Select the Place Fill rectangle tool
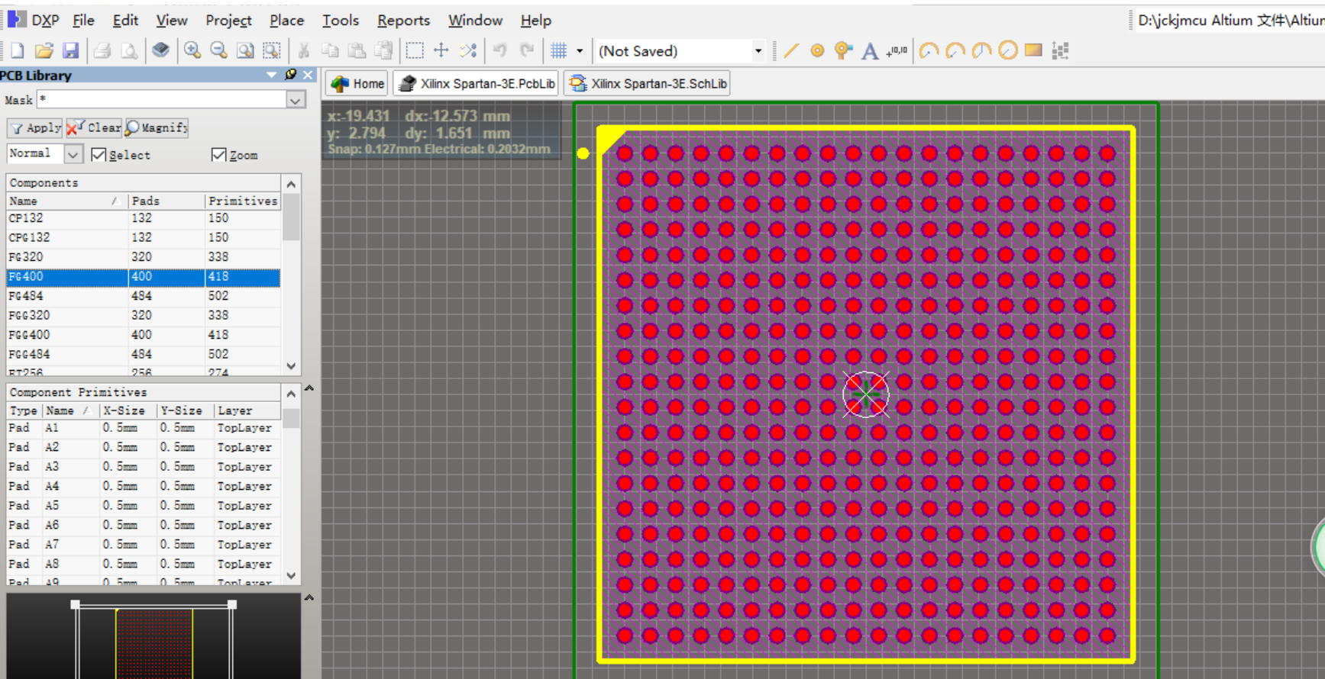Image resolution: width=1325 pixels, height=679 pixels. click(1033, 51)
